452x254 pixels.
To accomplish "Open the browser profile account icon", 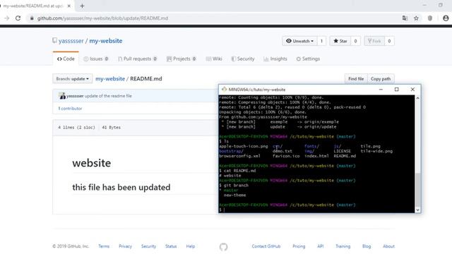I will (x=446, y=18).
